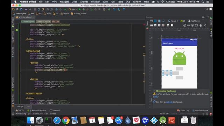Toggle the Project tool window
This screenshot has width=224, height=126.
coord(13,22)
